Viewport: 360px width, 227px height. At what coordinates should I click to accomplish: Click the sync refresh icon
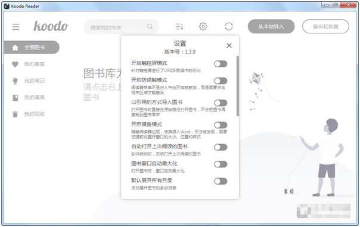228,26
